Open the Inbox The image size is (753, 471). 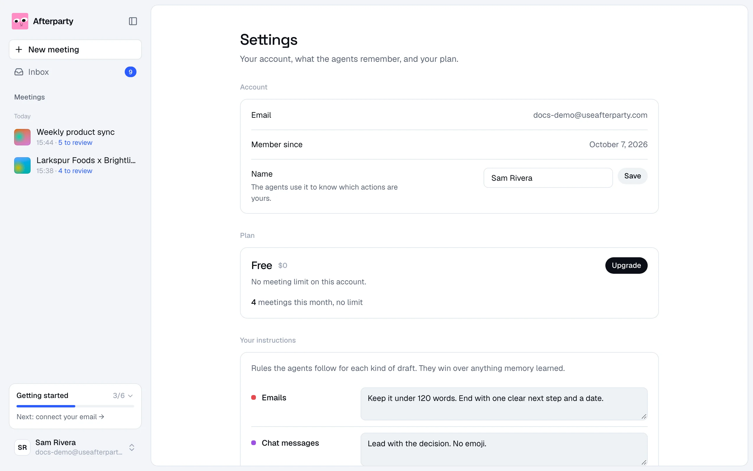click(75, 72)
